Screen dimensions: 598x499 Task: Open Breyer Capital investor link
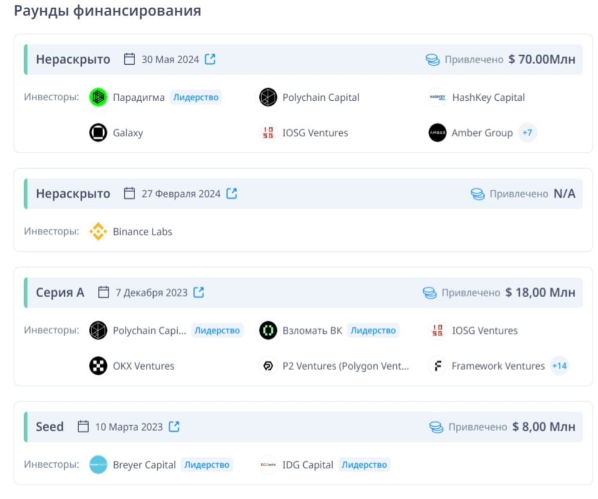coord(144,465)
